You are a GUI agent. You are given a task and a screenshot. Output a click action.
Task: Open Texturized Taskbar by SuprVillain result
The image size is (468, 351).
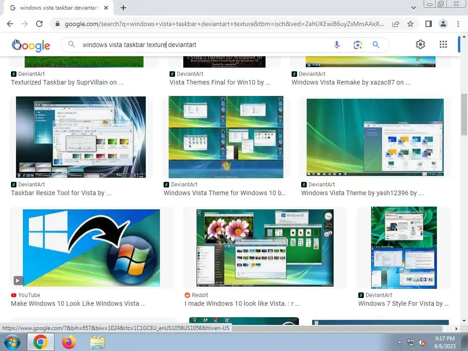67,82
